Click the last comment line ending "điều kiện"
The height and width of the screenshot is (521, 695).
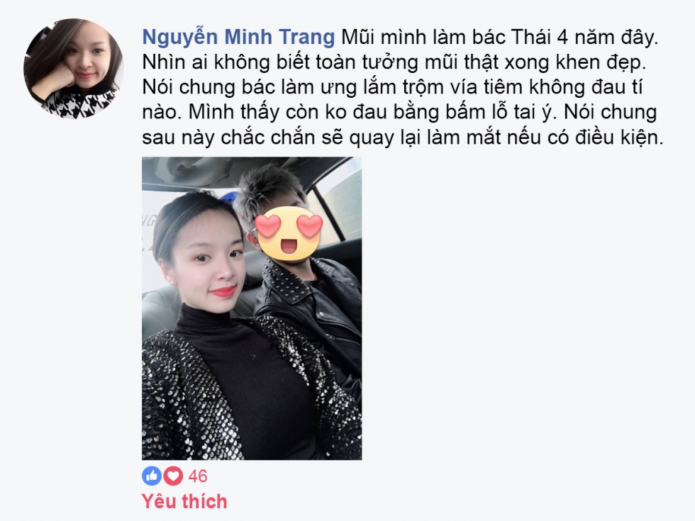click(403, 138)
